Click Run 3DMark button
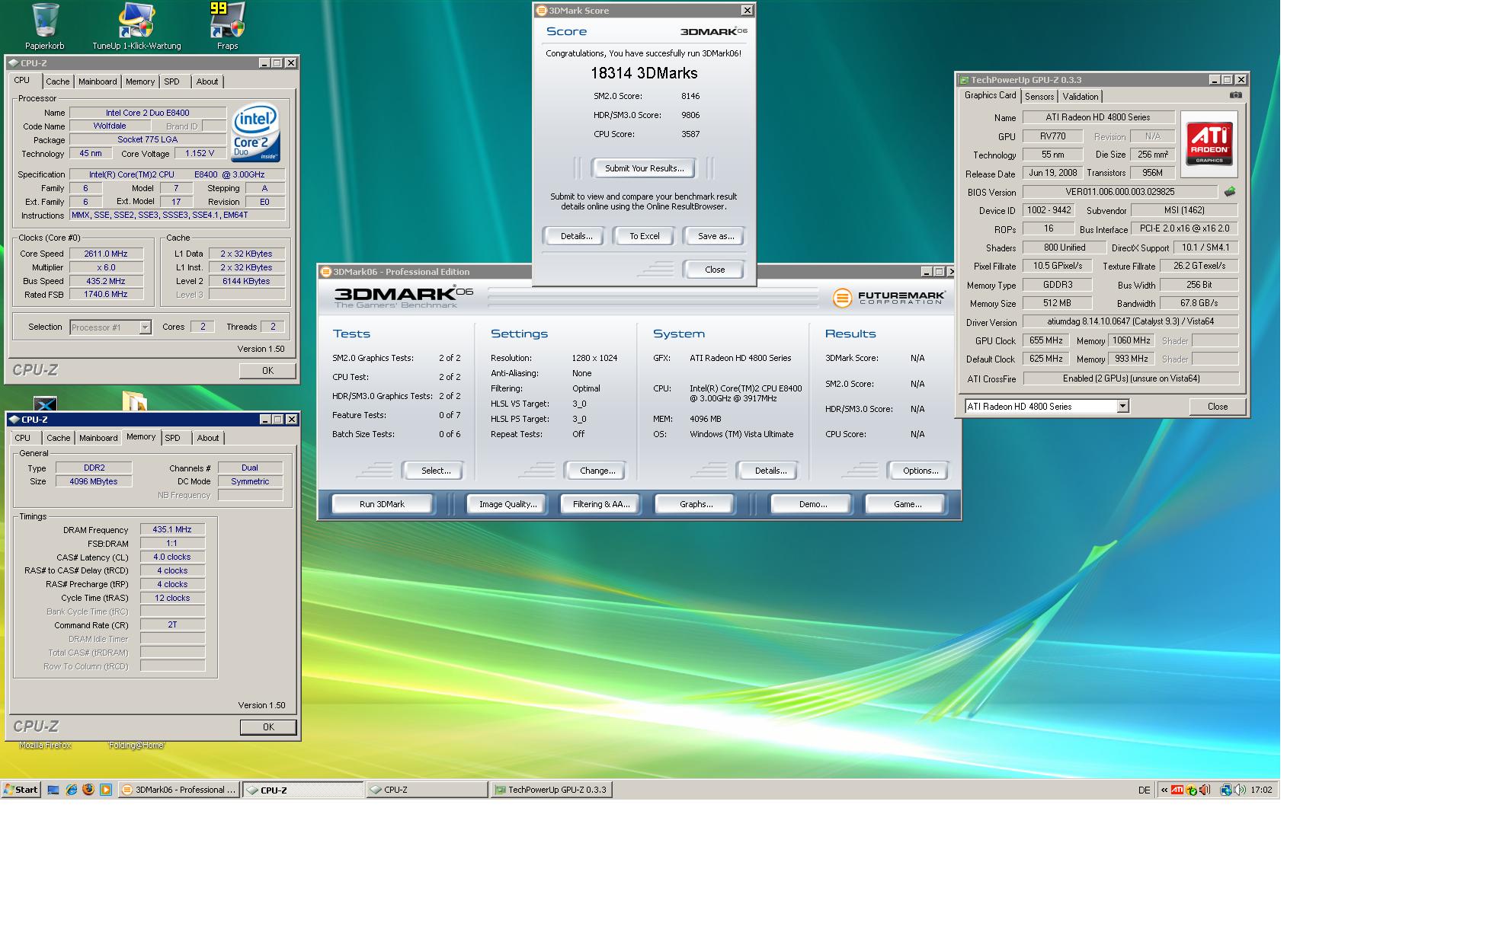1492x942 pixels. [382, 504]
